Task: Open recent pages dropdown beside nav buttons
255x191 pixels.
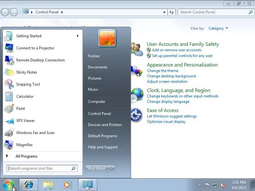Action: pos(20,12)
